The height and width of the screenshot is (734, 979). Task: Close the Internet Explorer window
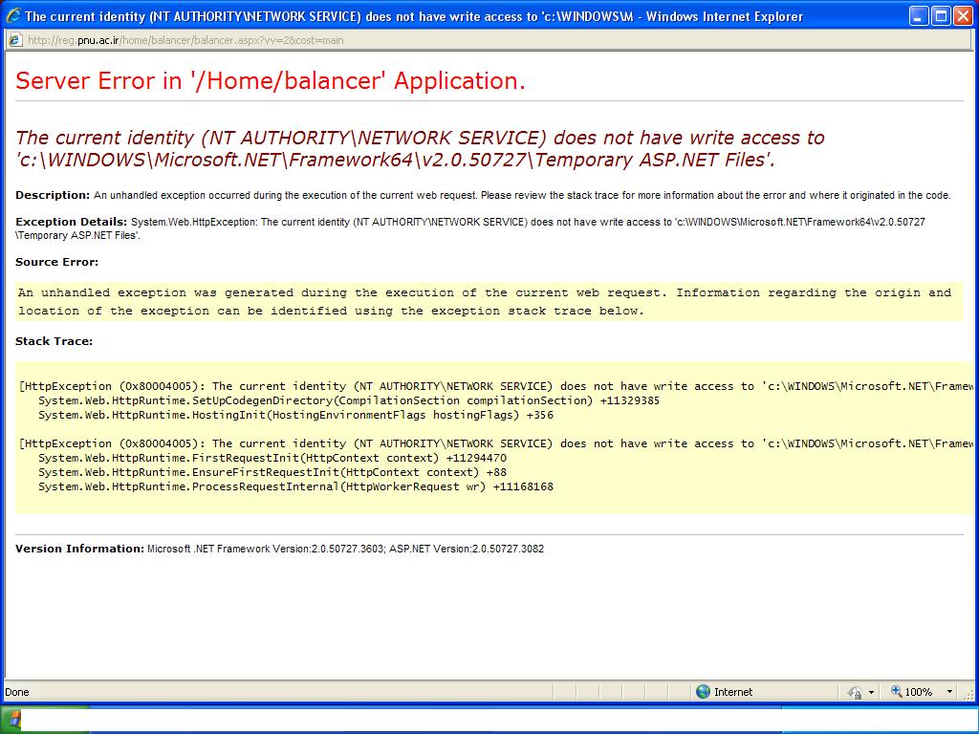pos(963,15)
